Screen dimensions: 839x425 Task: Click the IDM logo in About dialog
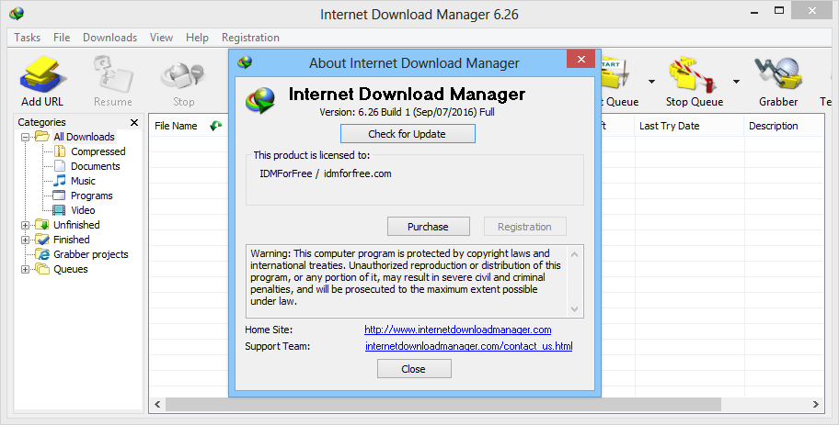pyautogui.click(x=260, y=100)
